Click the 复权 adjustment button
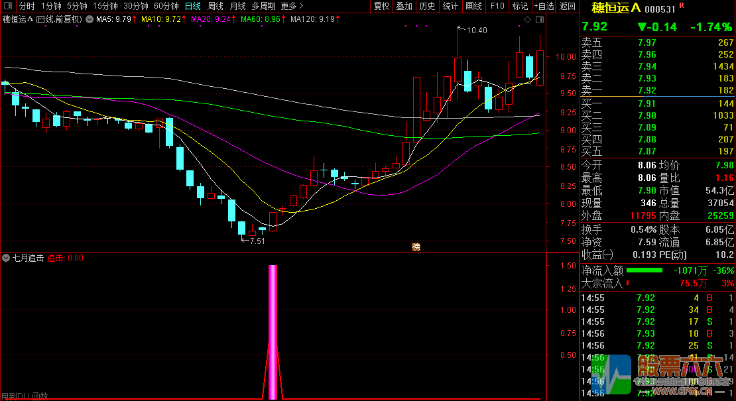The image size is (736, 401). tap(381, 6)
